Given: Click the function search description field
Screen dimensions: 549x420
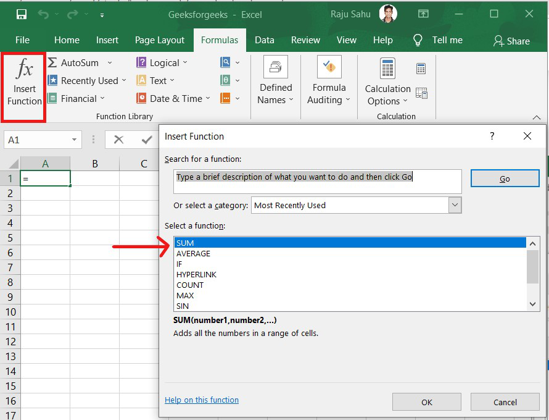Looking at the screenshot, I should pos(317,181).
